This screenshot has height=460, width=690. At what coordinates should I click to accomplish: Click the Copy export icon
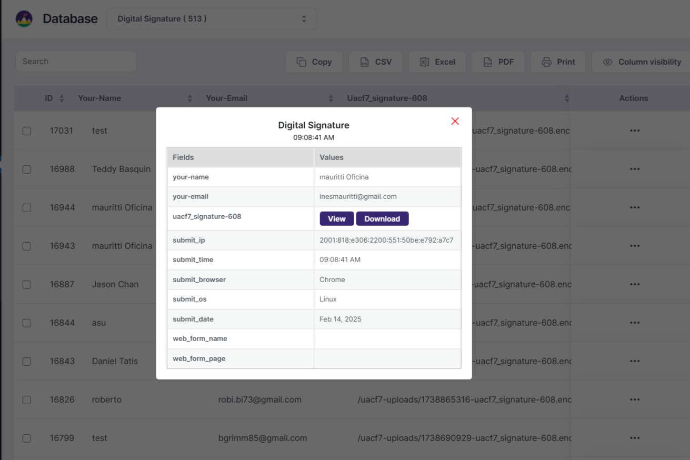click(302, 62)
